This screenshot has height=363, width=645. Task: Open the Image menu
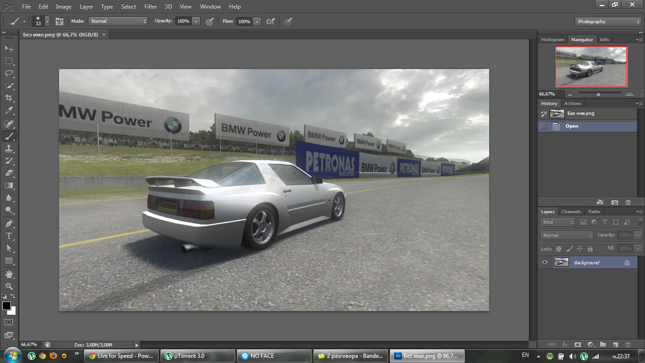(x=64, y=7)
